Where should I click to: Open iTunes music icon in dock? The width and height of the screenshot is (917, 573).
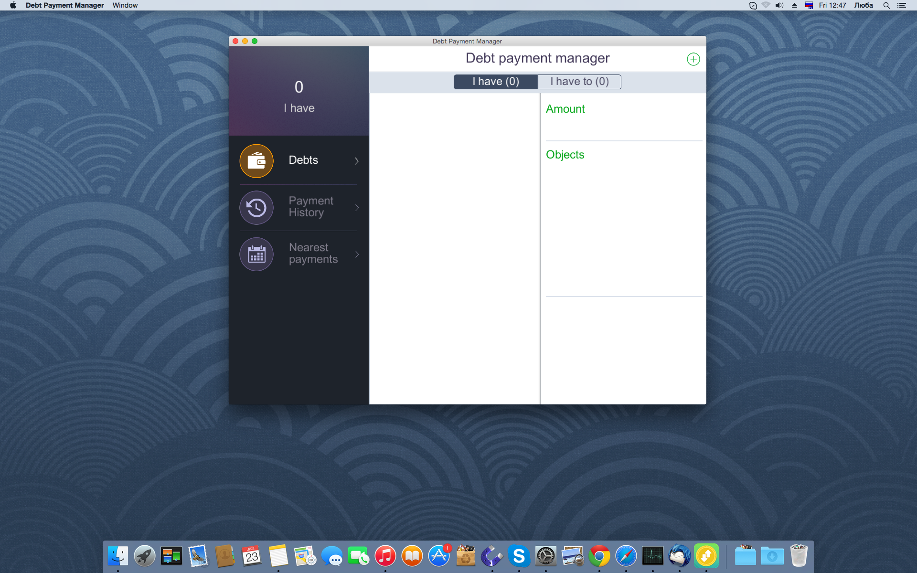tap(385, 556)
